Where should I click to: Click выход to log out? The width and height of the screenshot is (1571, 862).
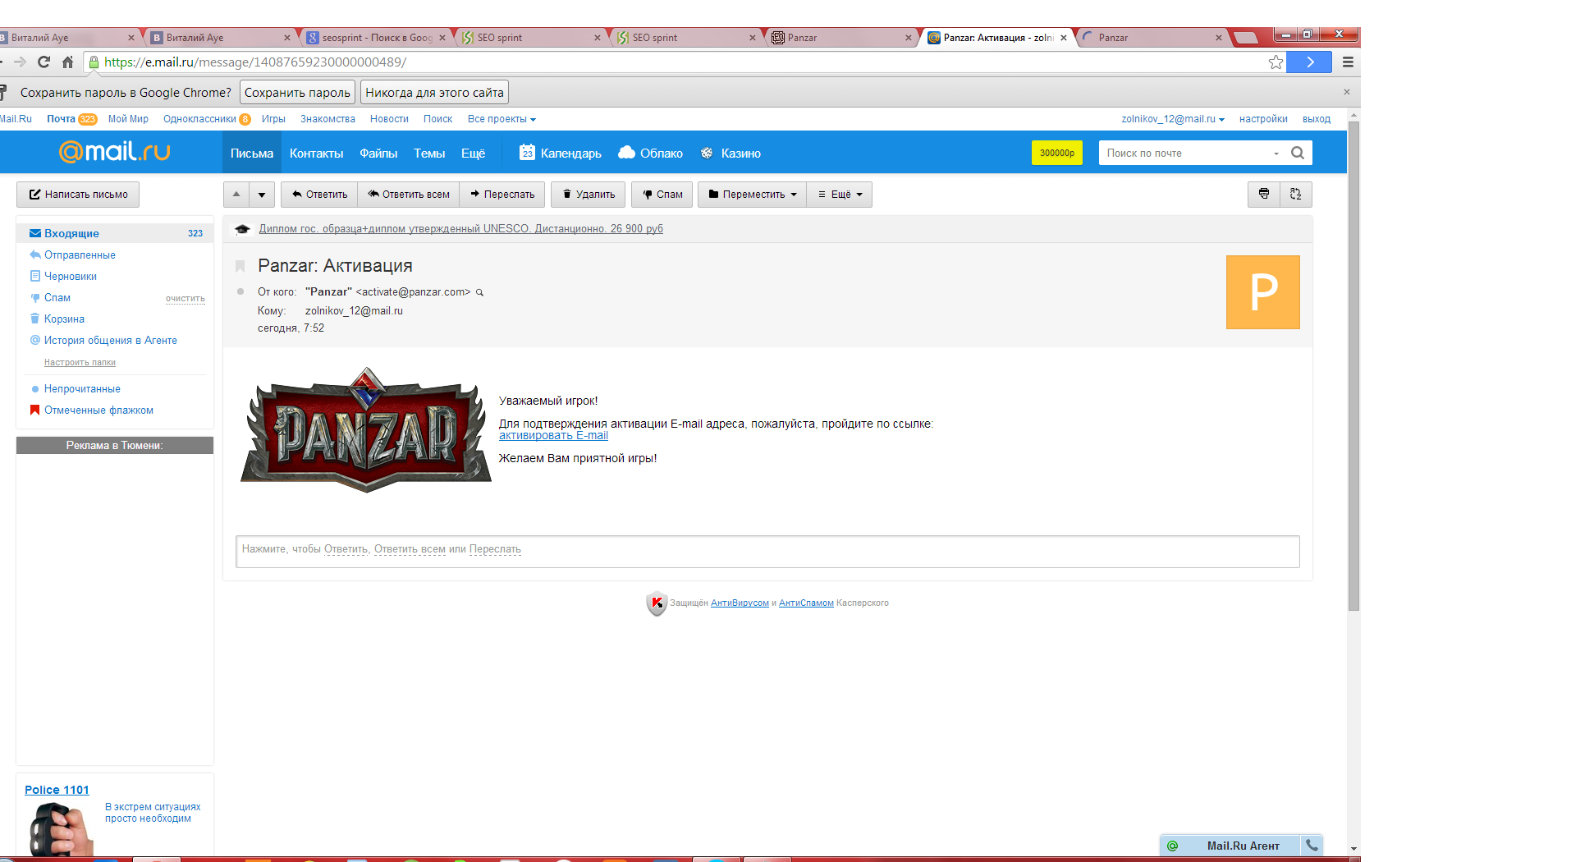coord(1317,119)
